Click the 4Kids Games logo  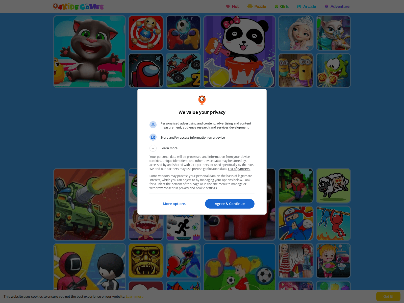[78, 6]
